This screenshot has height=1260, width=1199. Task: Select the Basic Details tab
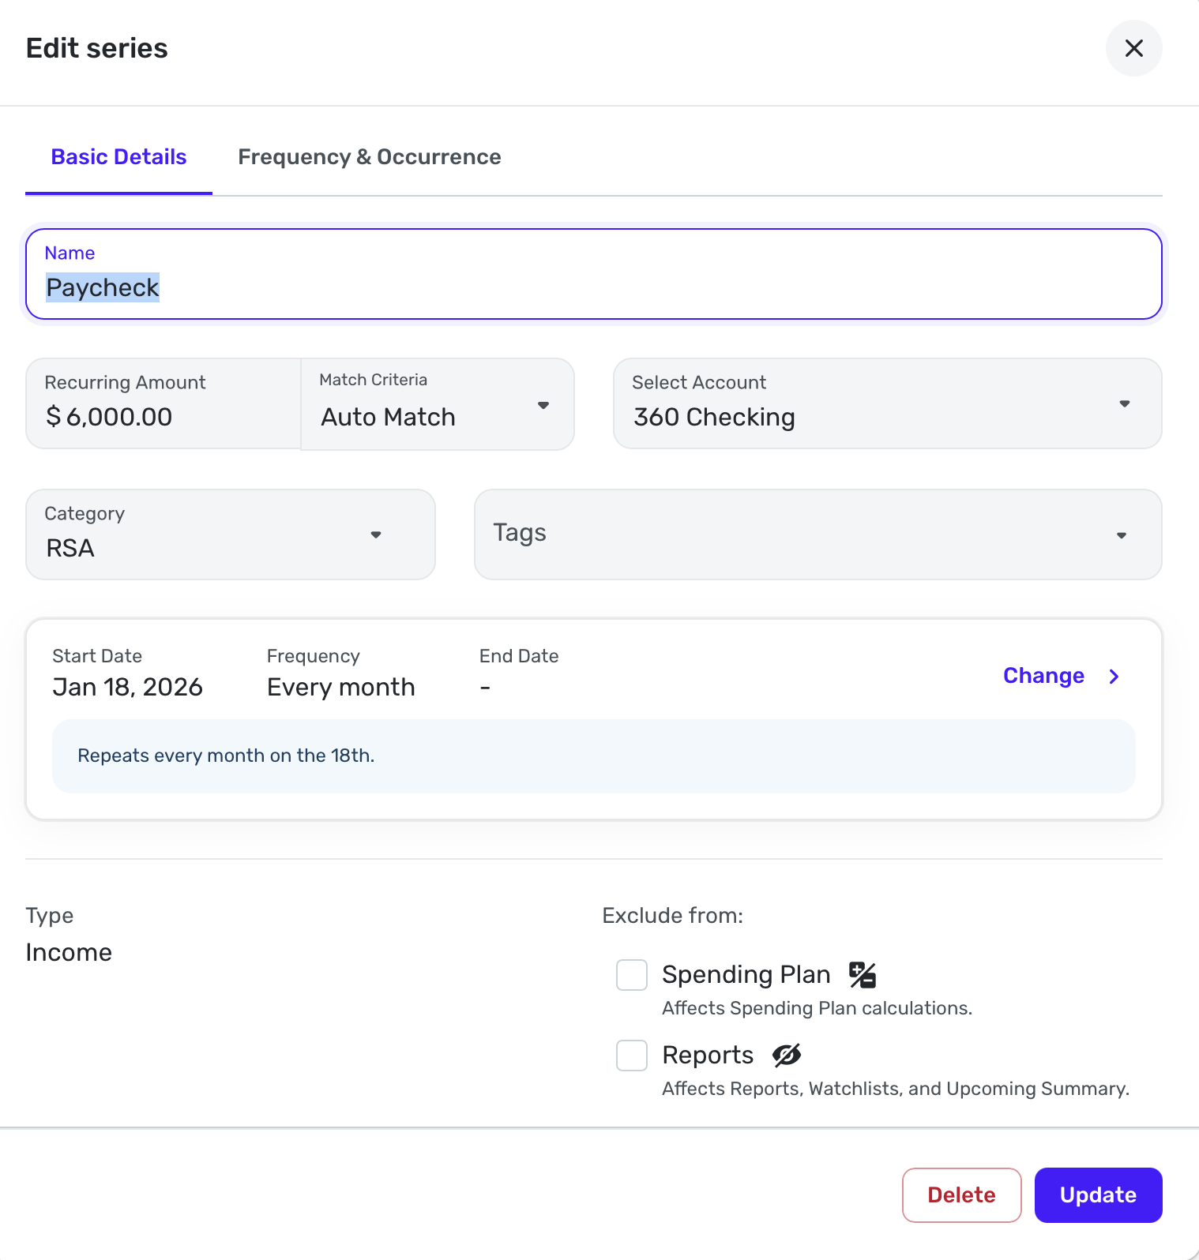pyautogui.click(x=118, y=157)
